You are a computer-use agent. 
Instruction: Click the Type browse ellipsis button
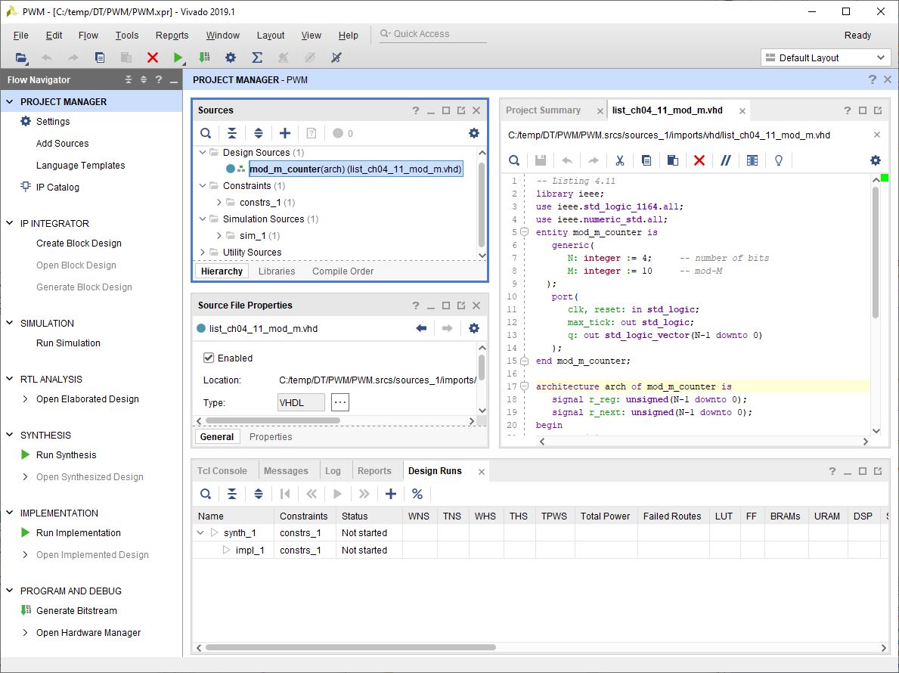coord(340,402)
